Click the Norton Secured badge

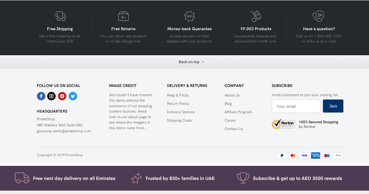pos(284,124)
